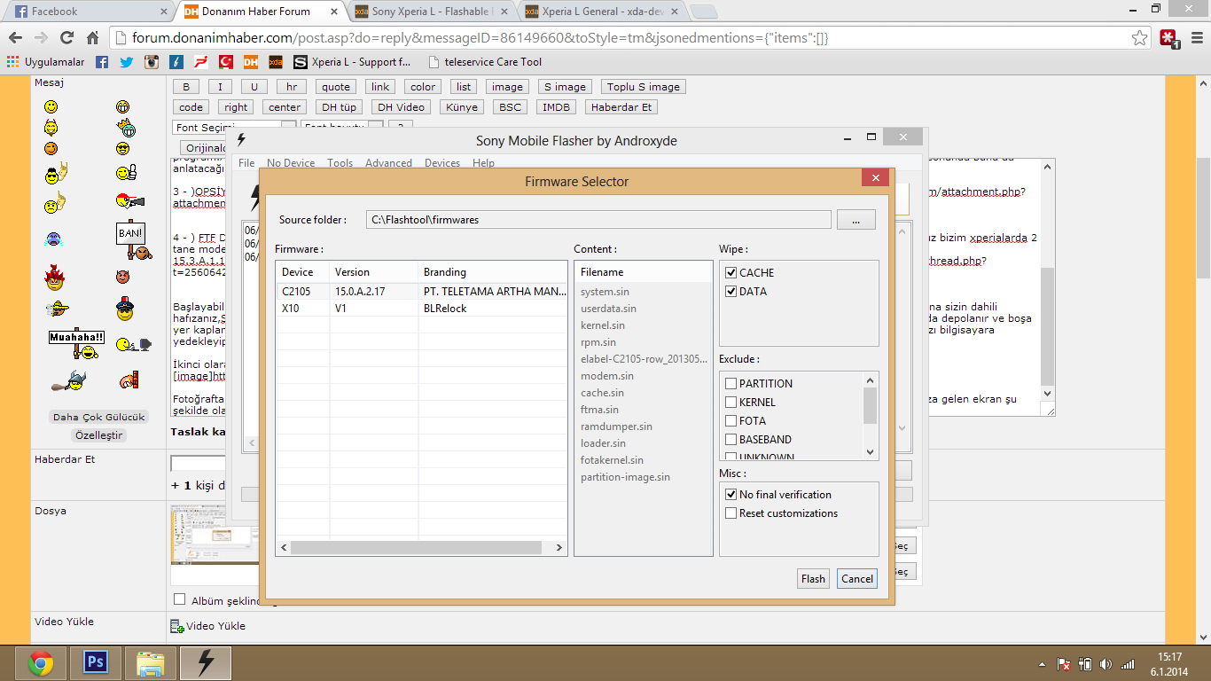
Task: Insert the sunglasses smiley
Action: tap(122, 148)
